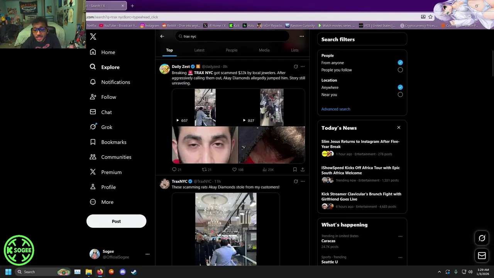Click the browser address bar URL

(122, 17)
